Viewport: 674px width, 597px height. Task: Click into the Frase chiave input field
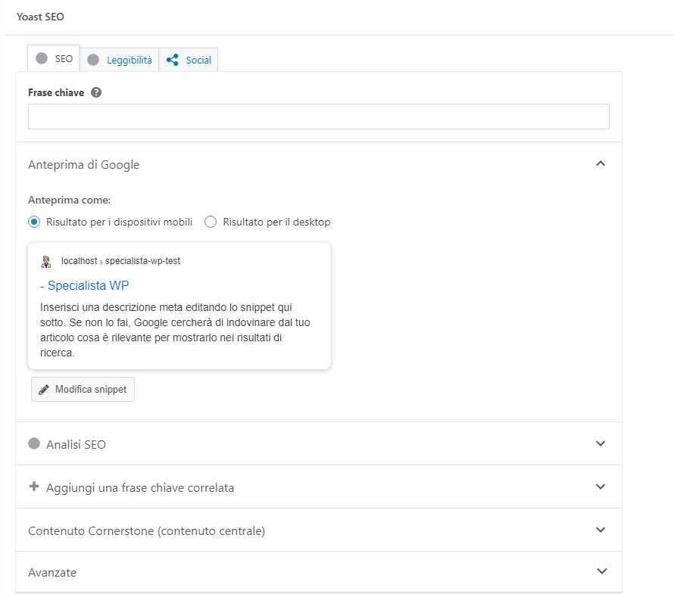click(318, 117)
